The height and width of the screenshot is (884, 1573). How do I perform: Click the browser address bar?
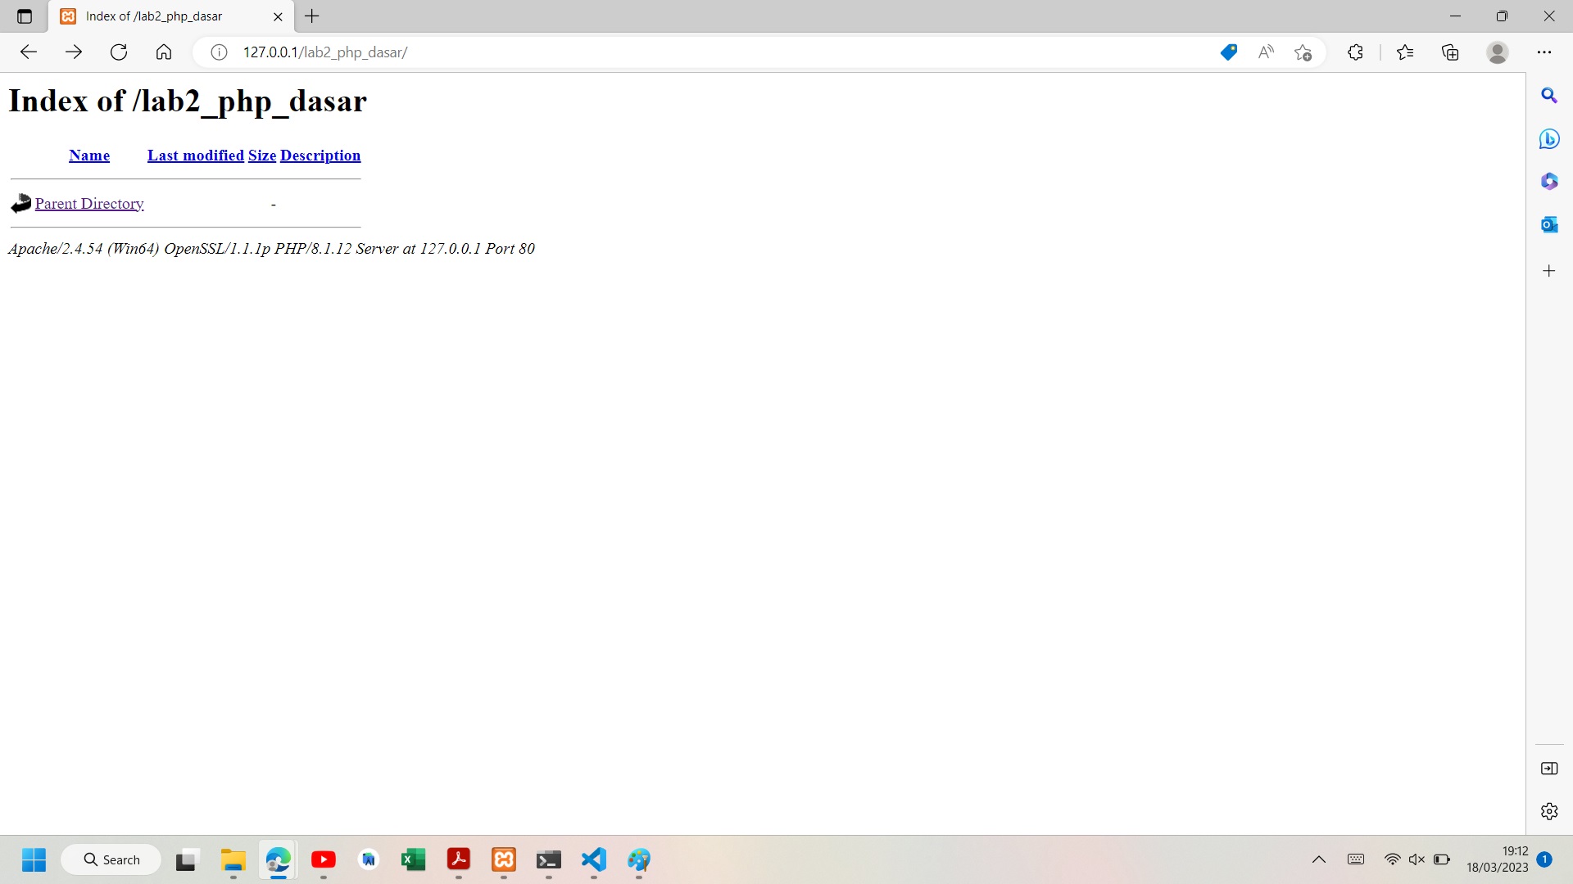(573, 52)
